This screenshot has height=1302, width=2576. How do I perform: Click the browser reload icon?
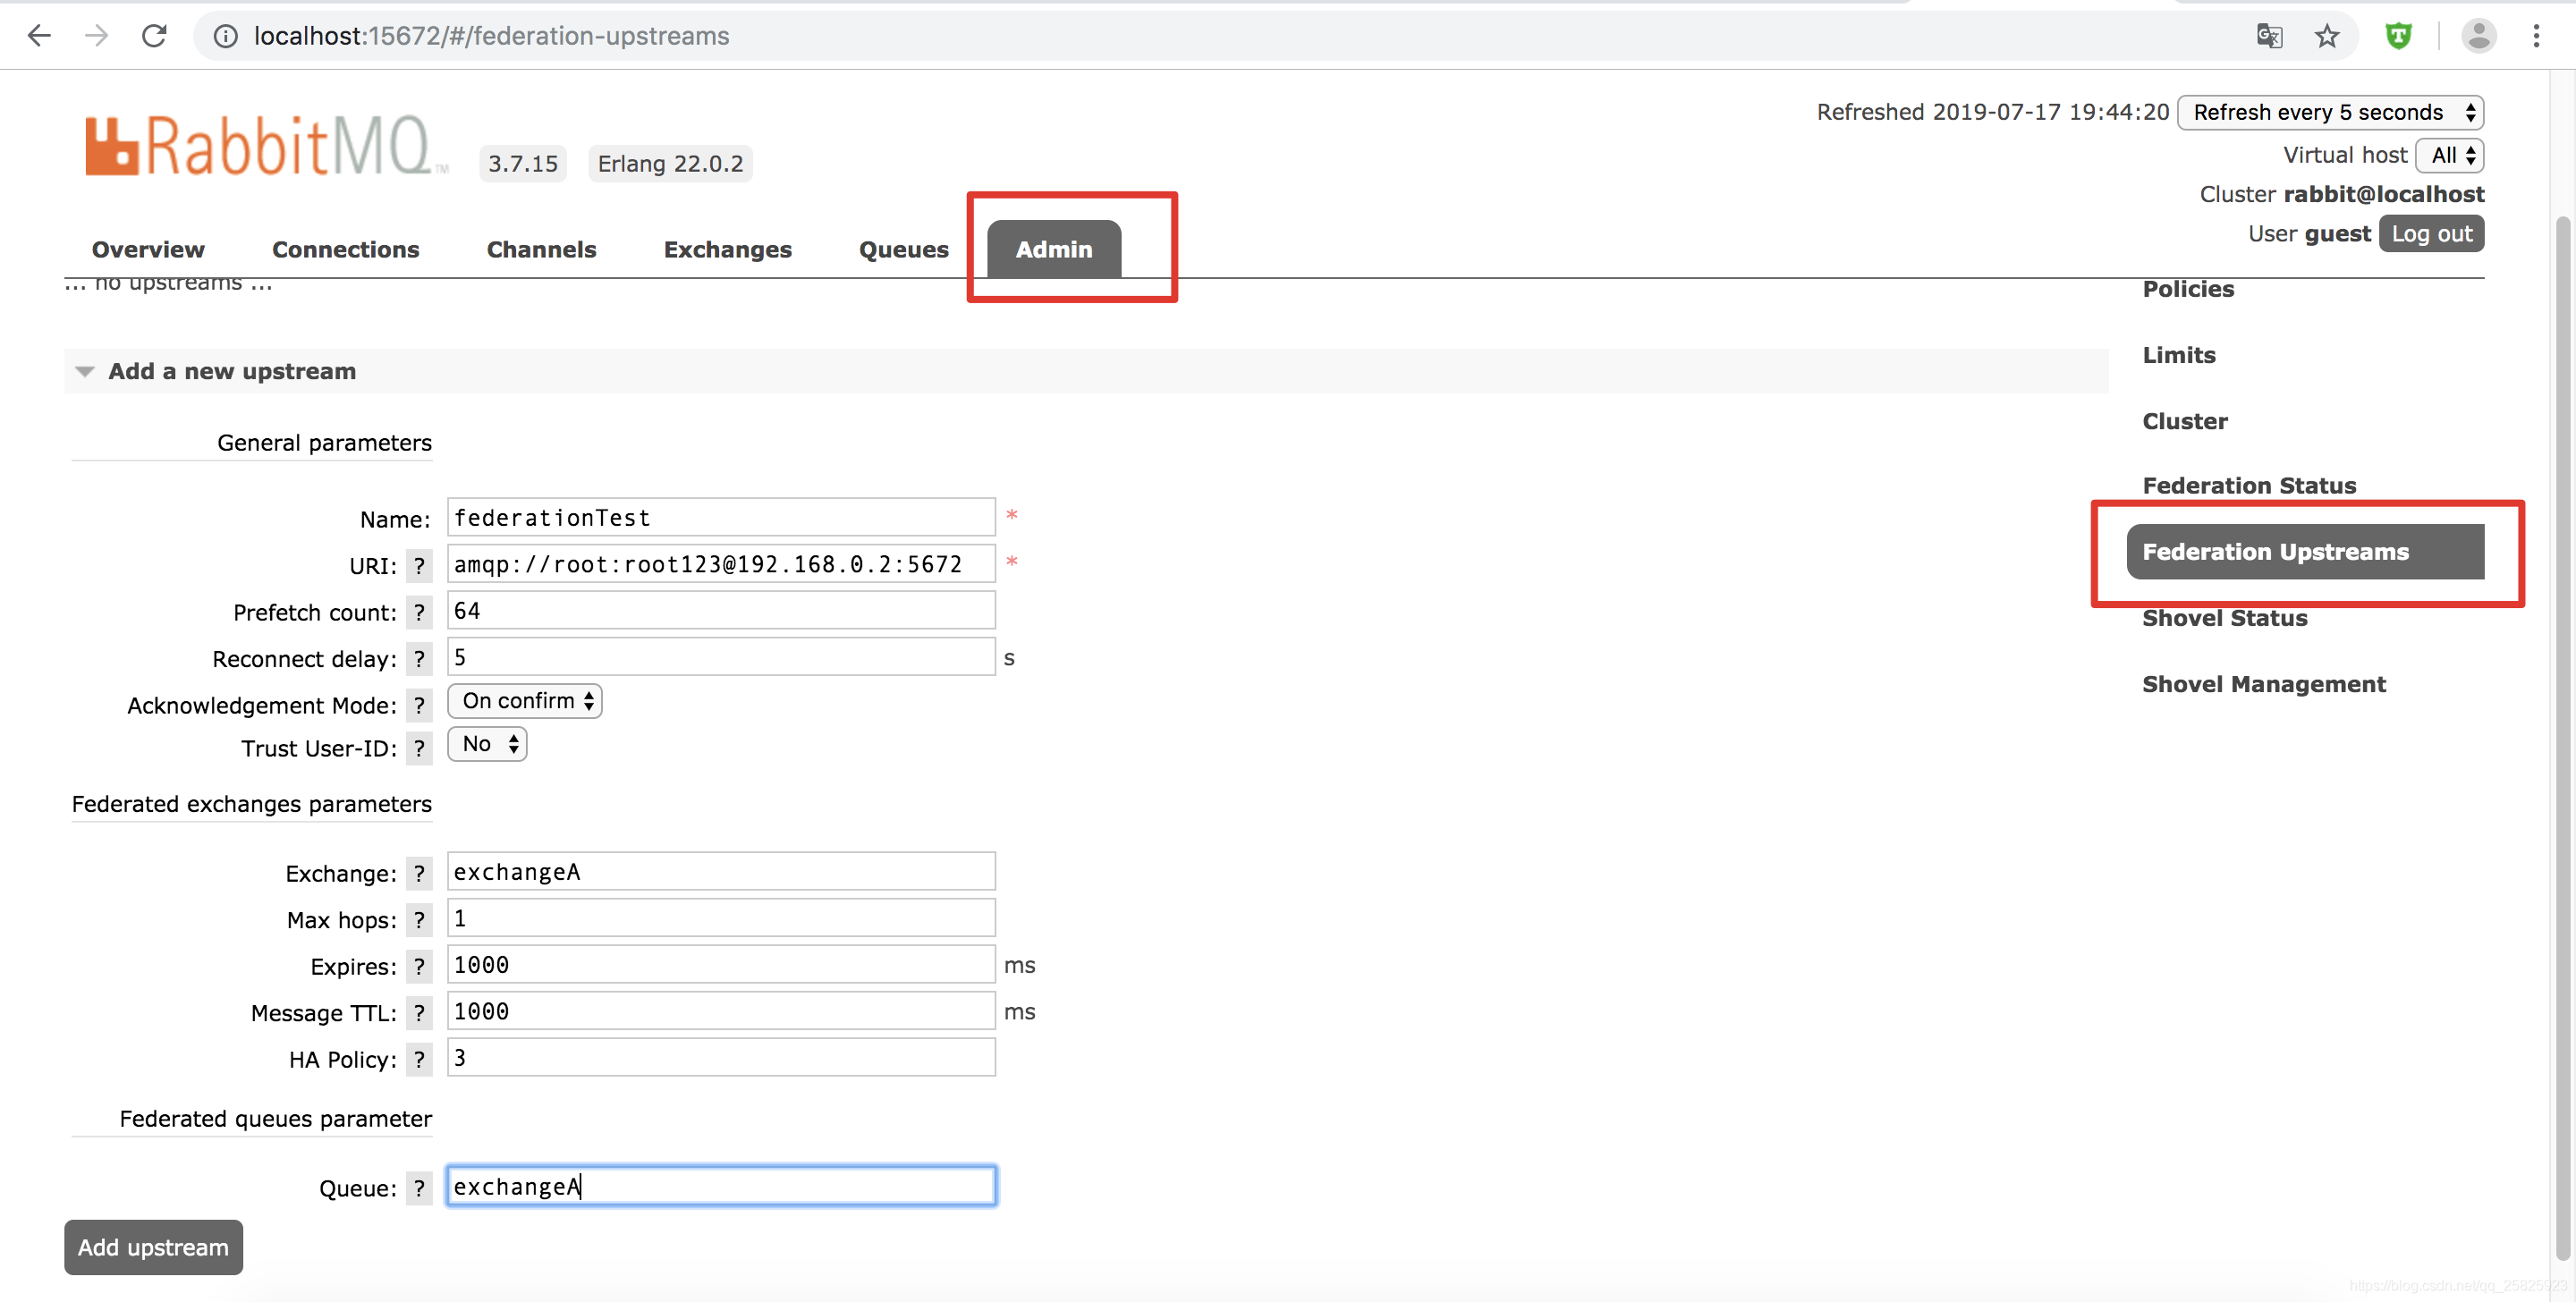tap(154, 36)
